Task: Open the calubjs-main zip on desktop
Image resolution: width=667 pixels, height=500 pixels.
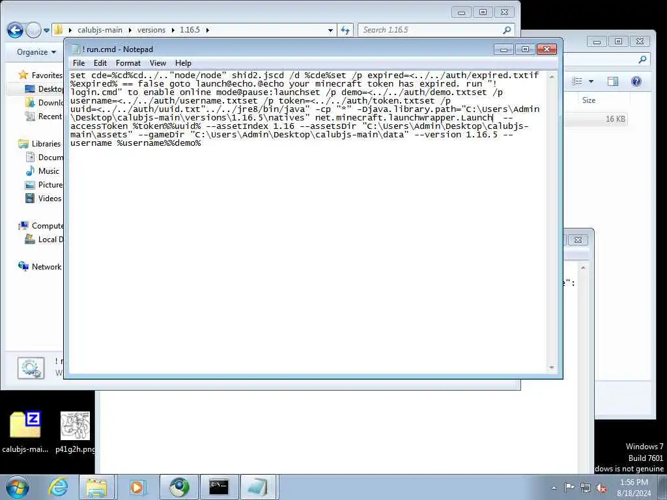Action: click(25, 432)
